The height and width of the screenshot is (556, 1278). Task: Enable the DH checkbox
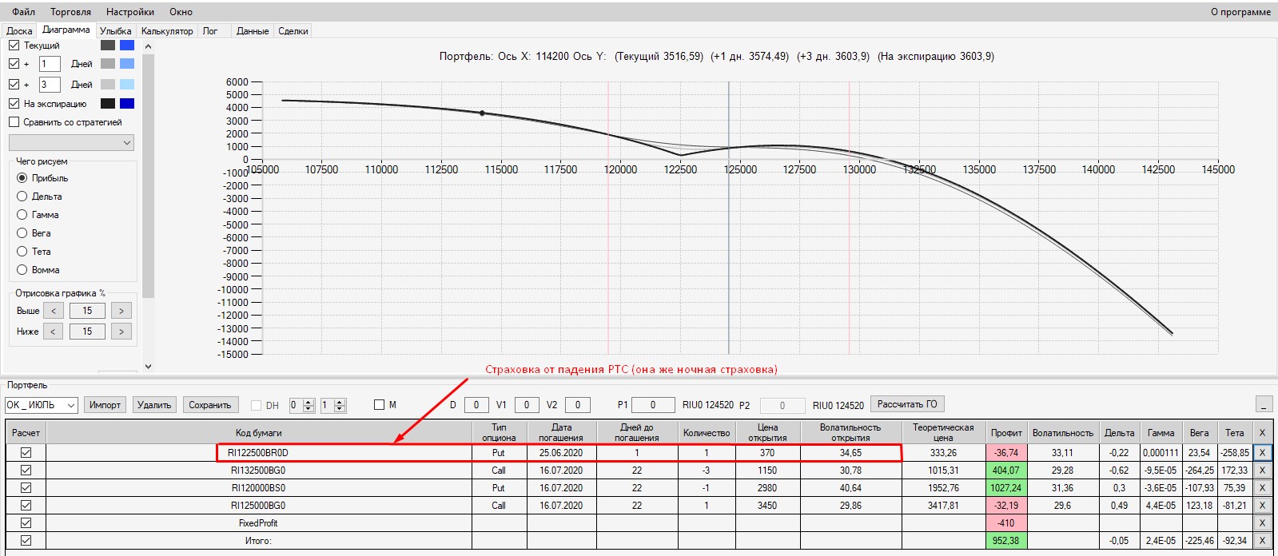click(x=257, y=406)
